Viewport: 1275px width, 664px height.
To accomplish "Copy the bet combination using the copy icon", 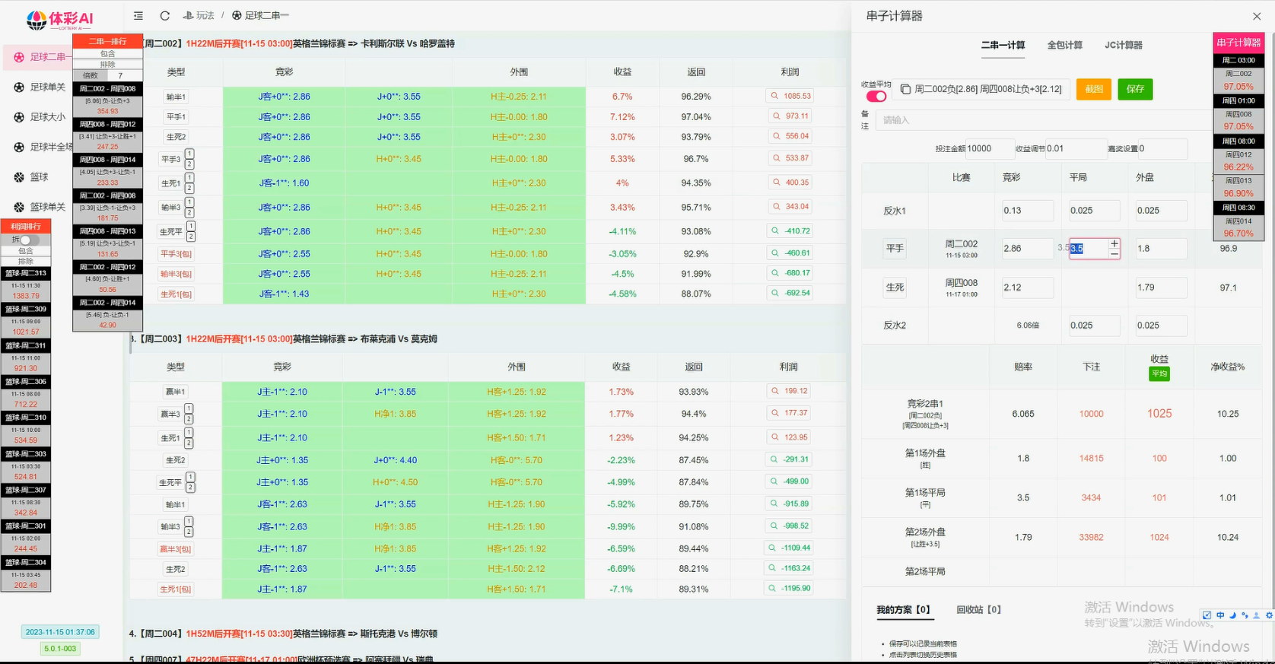I will coord(905,89).
